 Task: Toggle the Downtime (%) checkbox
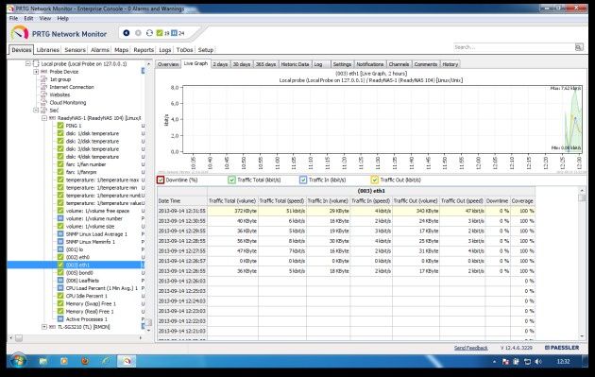coord(161,180)
